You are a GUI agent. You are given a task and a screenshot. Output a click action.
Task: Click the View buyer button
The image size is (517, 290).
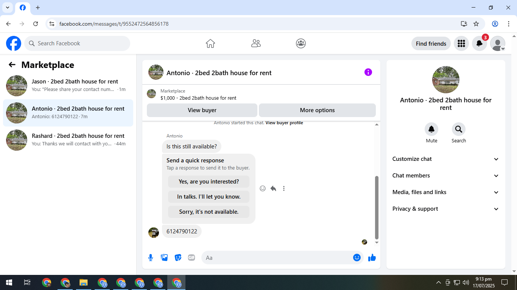click(x=202, y=110)
